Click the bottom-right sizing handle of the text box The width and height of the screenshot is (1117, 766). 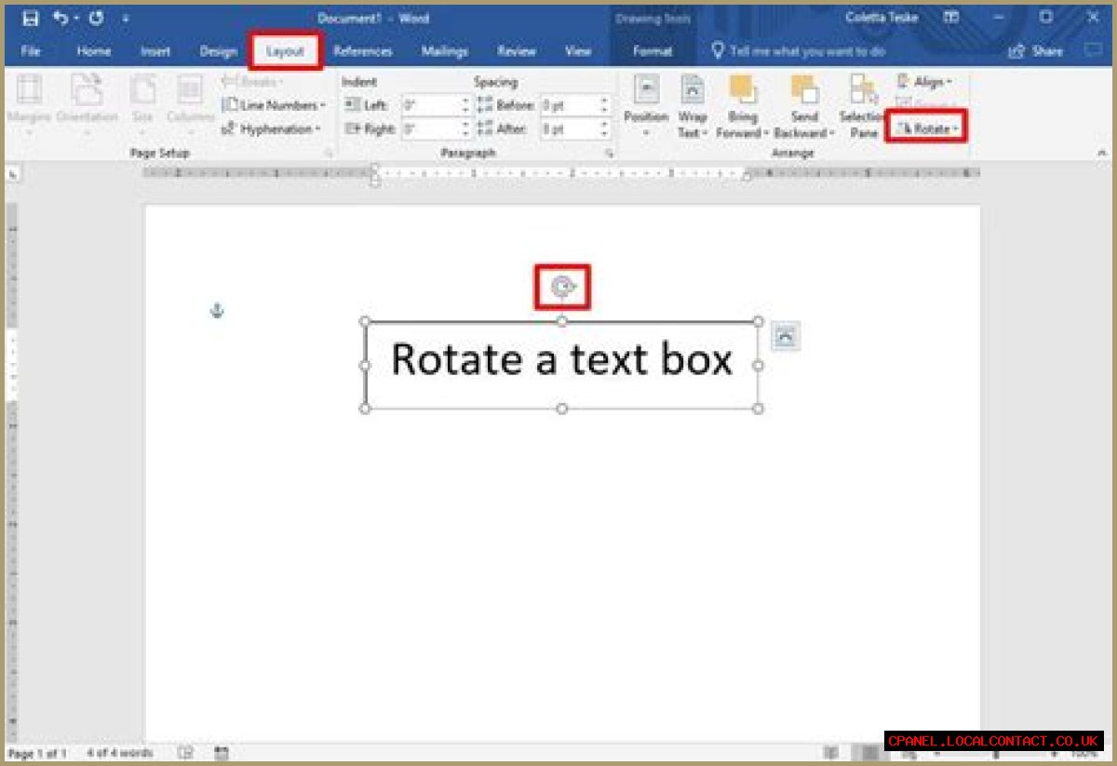tap(758, 409)
